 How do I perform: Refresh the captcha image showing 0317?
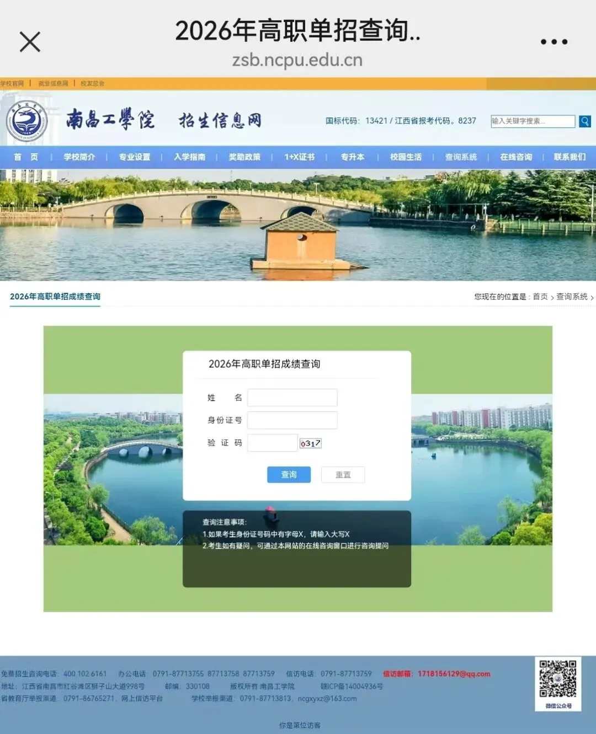pos(311,443)
